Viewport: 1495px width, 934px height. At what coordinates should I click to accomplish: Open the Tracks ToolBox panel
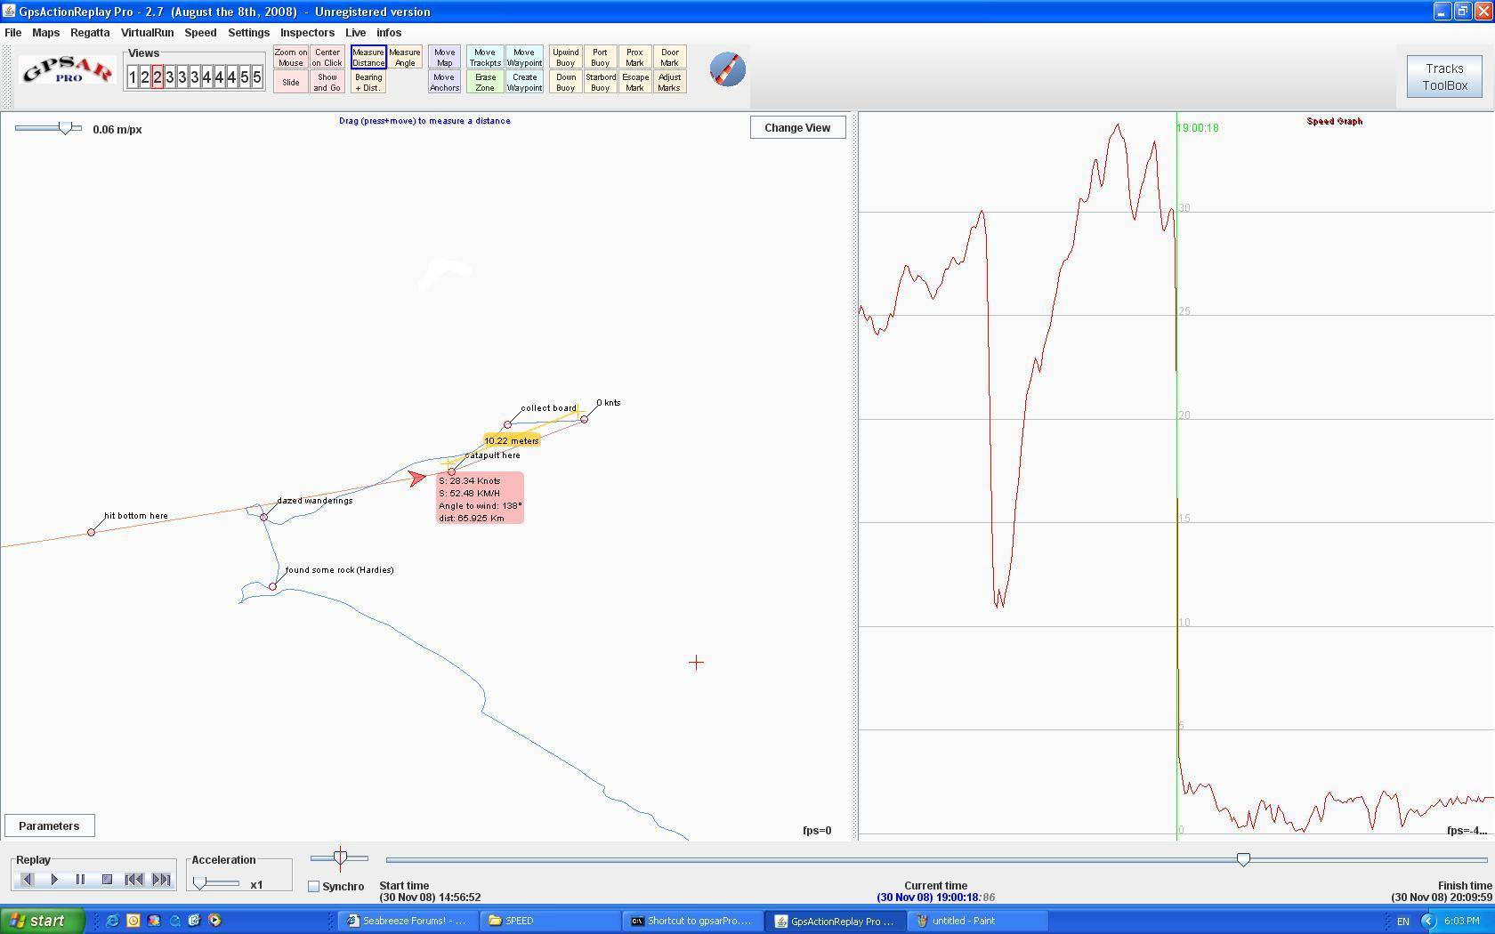click(1443, 76)
